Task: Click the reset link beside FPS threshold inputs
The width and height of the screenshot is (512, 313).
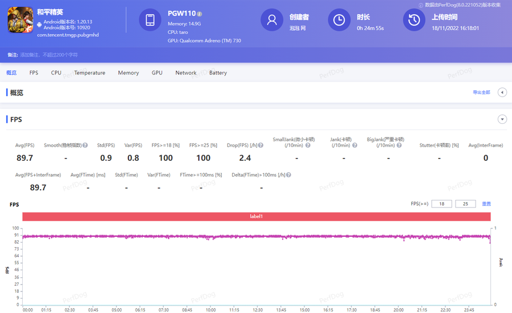Action: click(486, 203)
